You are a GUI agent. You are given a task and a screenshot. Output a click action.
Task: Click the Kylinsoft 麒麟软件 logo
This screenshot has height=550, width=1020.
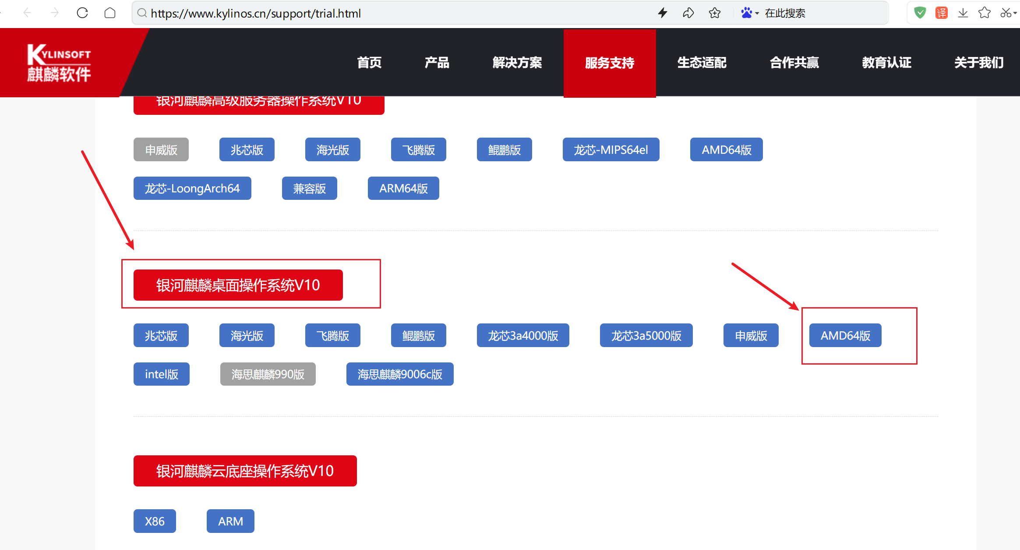pos(59,63)
